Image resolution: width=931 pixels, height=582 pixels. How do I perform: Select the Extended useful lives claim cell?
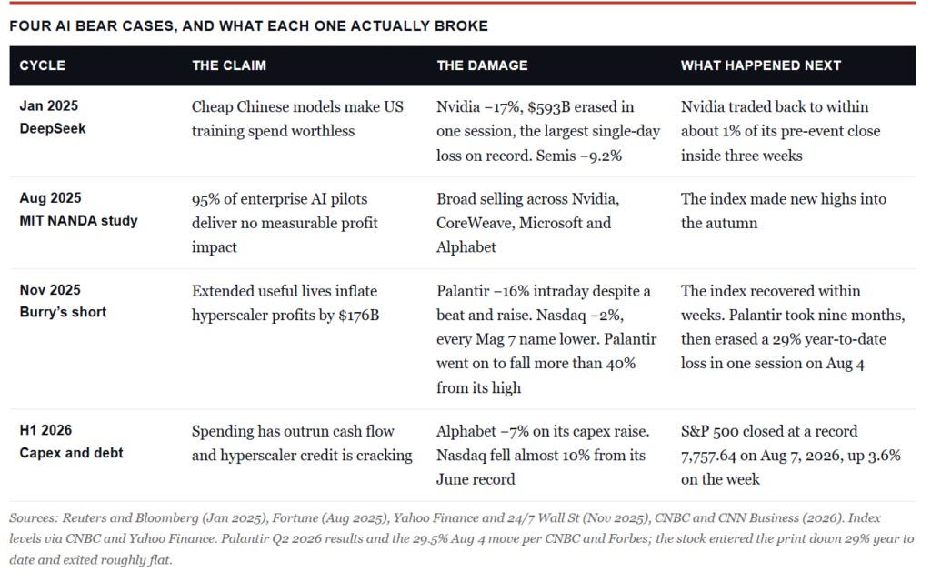pyautogui.click(x=285, y=303)
